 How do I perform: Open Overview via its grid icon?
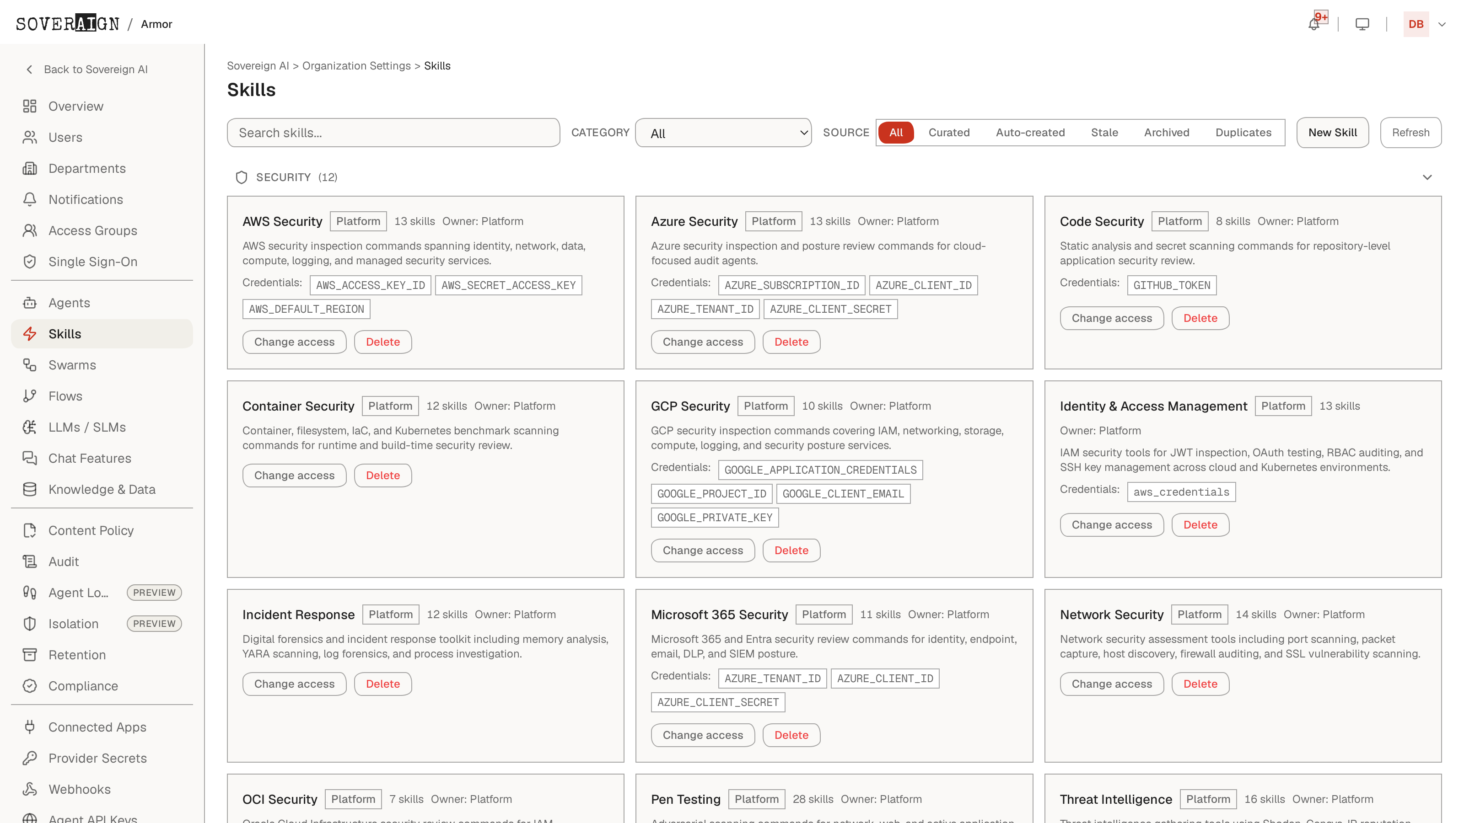[30, 106]
